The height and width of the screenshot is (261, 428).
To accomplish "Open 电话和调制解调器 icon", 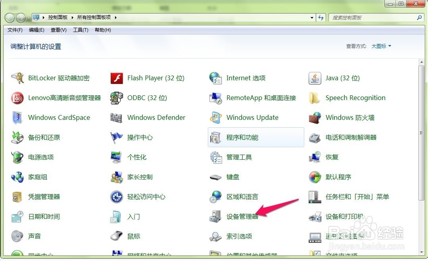I will click(x=315, y=138).
